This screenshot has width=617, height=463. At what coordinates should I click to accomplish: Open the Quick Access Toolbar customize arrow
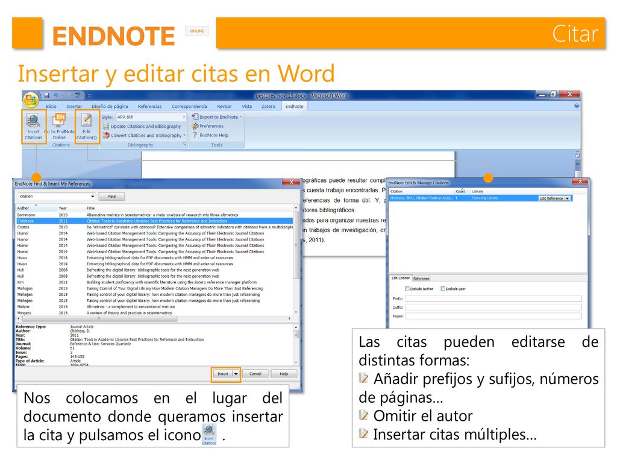pos(89,96)
